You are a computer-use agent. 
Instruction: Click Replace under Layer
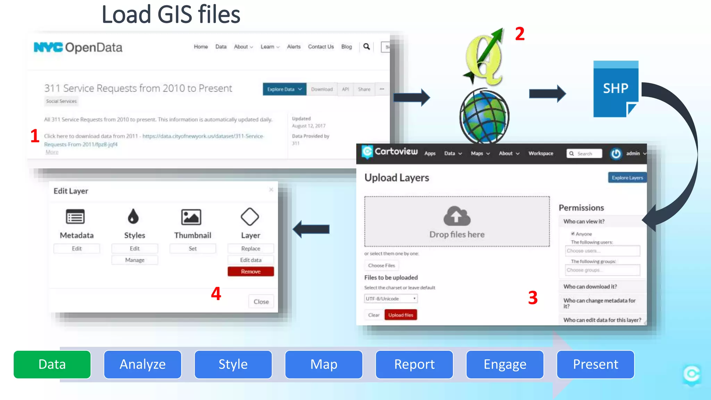[251, 249]
